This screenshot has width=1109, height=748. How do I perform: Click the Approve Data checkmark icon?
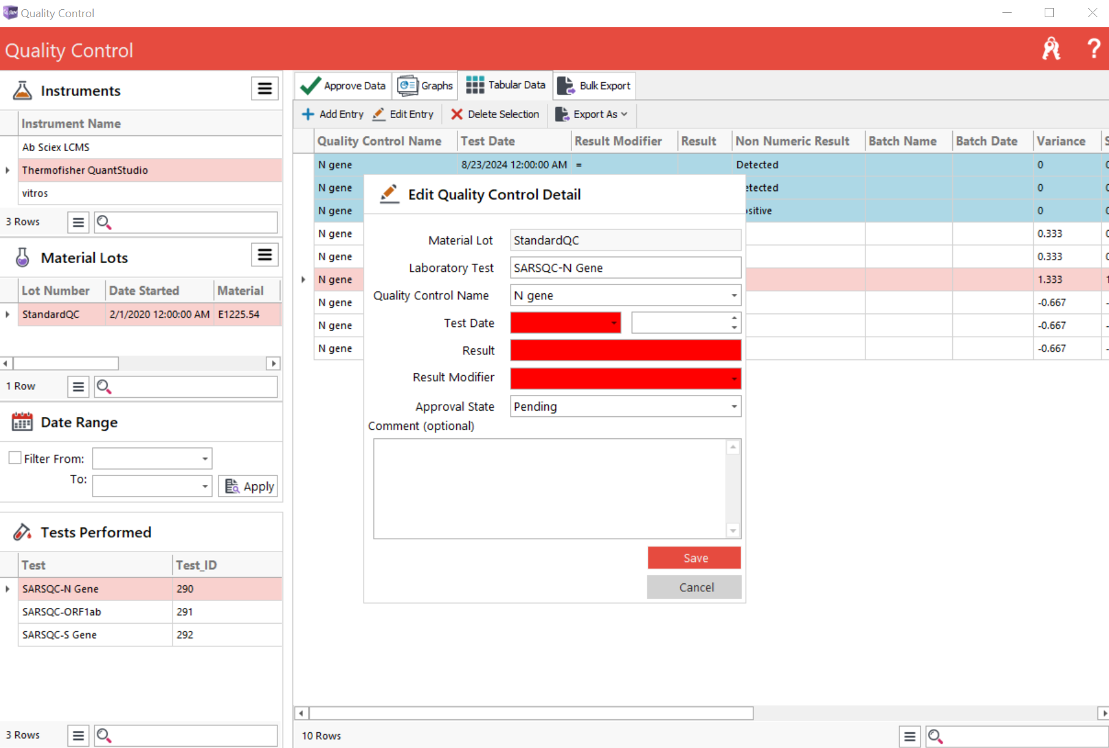coord(310,86)
